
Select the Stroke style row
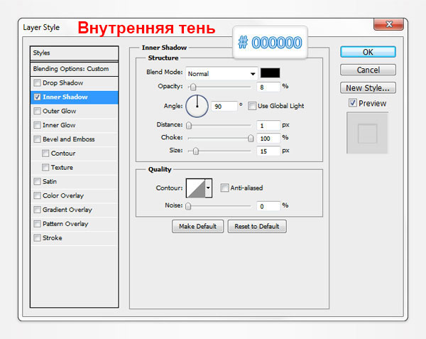(74, 238)
